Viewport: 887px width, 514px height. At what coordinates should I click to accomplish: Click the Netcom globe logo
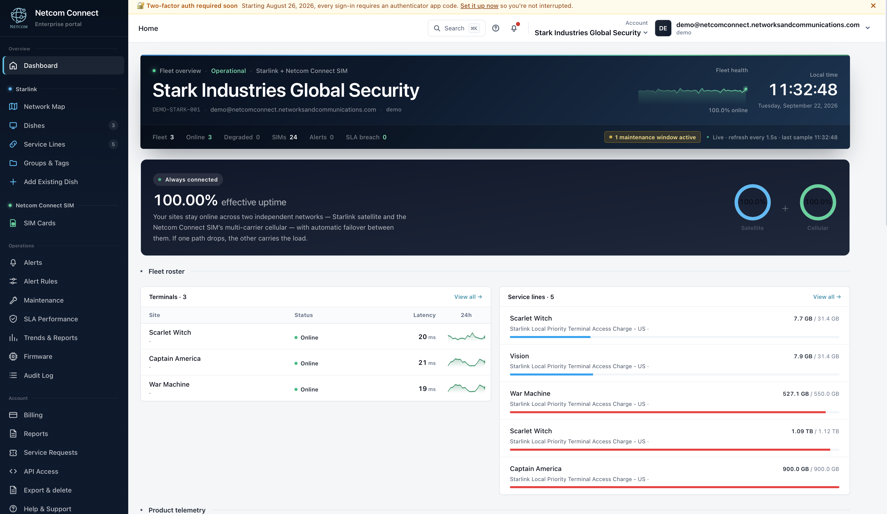[19, 18]
